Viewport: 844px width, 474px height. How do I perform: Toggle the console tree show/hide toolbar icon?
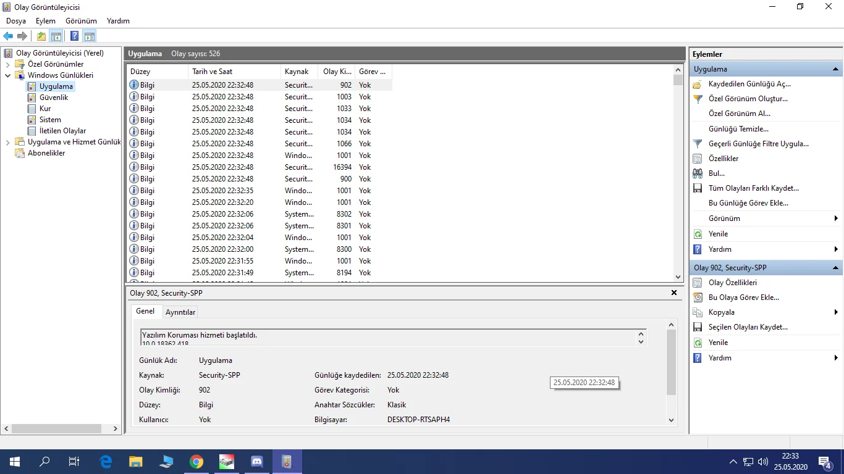(56, 36)
